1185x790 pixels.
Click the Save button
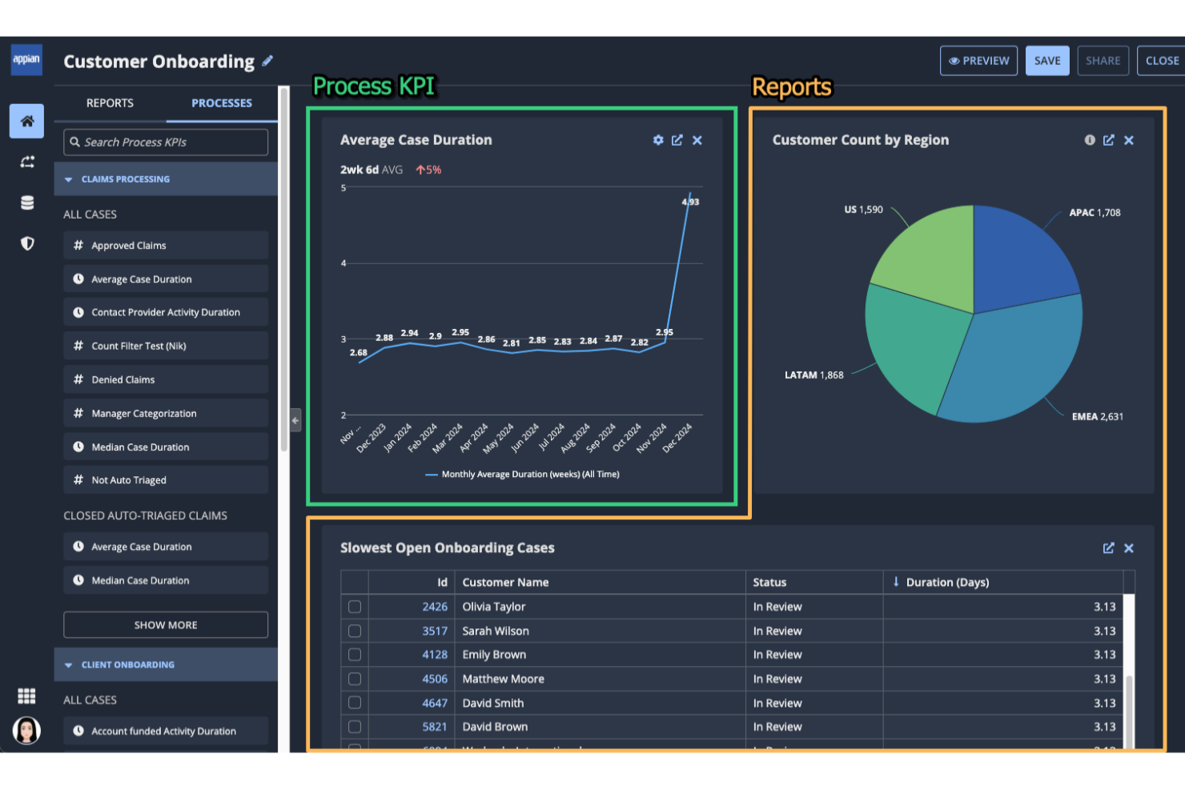1047,61
